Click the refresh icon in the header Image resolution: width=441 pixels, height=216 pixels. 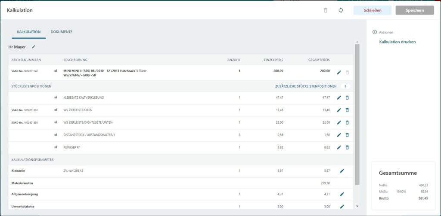(x=341, y=10)
